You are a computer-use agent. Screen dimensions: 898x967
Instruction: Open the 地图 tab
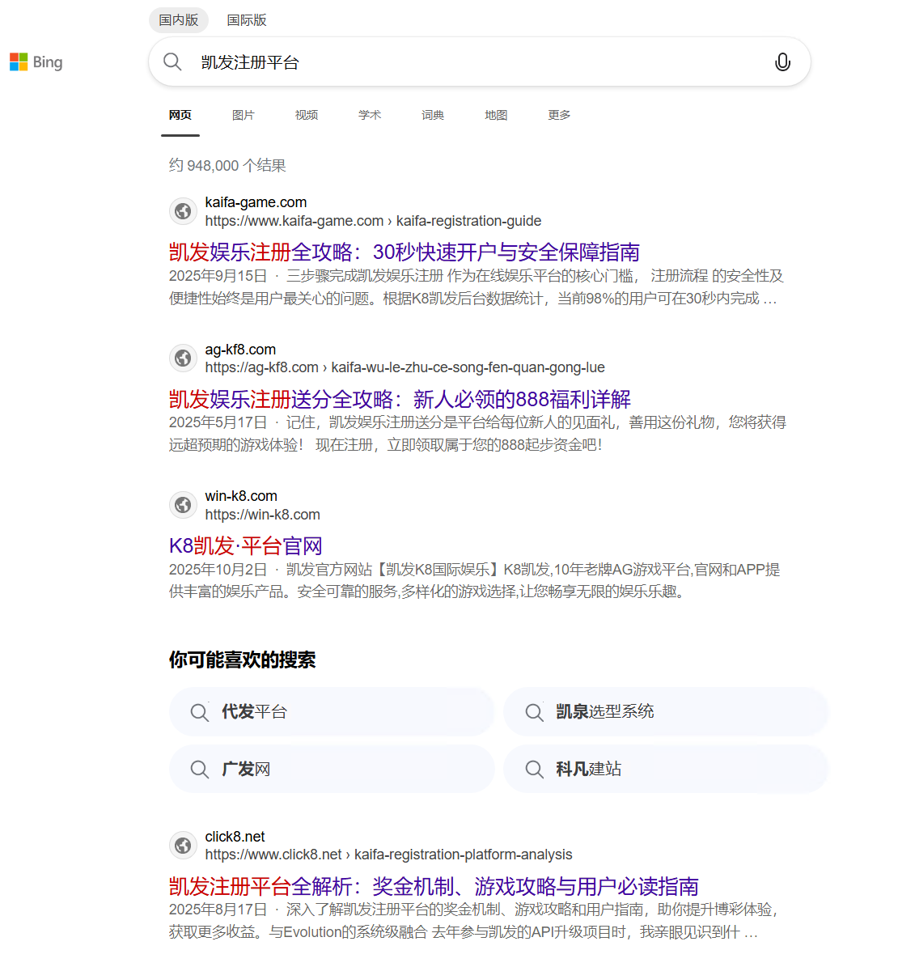pyautogui.click(x=496, y=116)
